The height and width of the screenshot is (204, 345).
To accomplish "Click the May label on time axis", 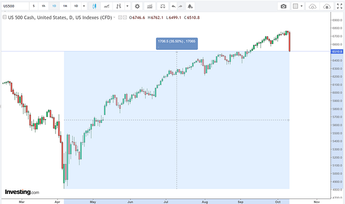I will pyautogui.click(x=93, y=202).
